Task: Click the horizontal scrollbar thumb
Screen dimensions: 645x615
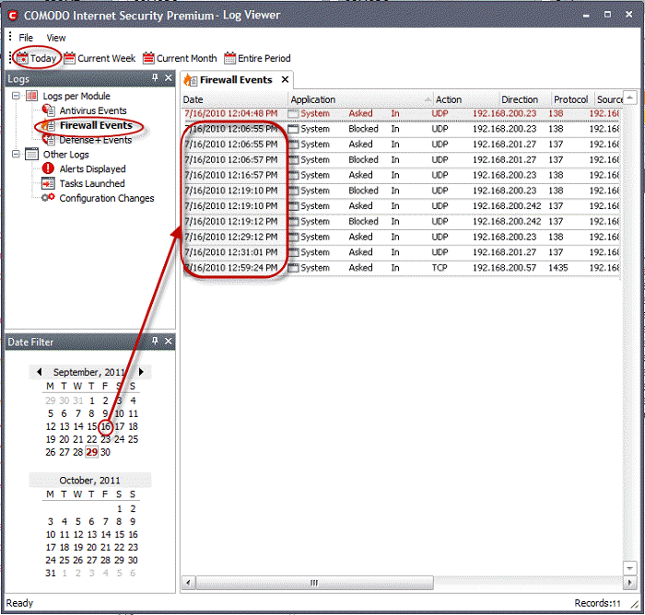Action: [314, 583]
